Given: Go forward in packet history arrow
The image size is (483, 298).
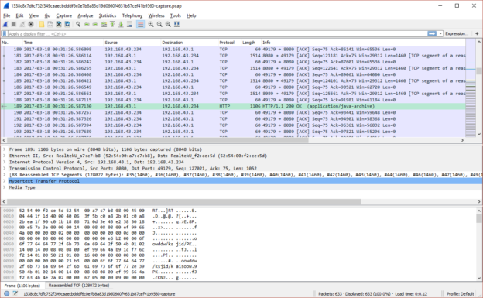Looking at the screenshot, I should pyautogui.click(x=95, y=24).
